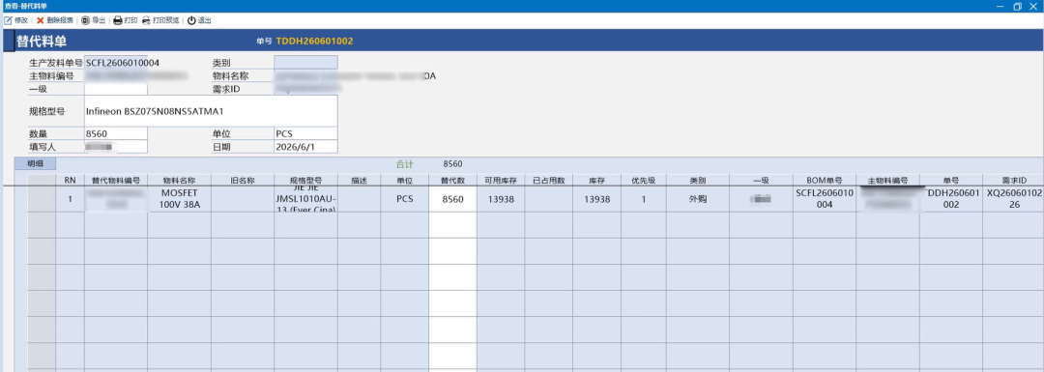Click the 外购 cell in row 1
Viewport: 1044px width, 372px height.
click(698, 199)
